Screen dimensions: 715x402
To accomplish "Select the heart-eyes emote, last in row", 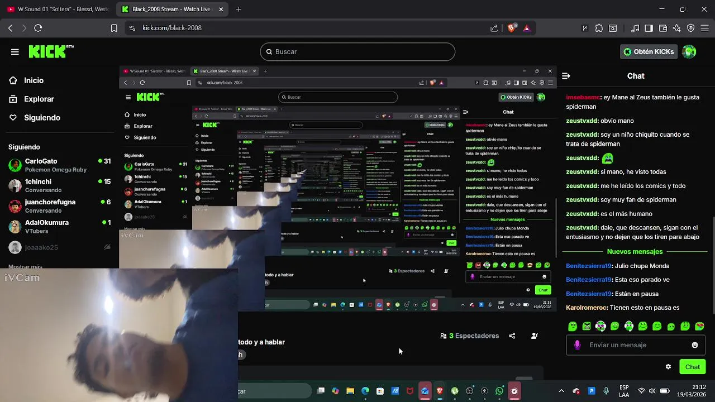I will [699, 326].
